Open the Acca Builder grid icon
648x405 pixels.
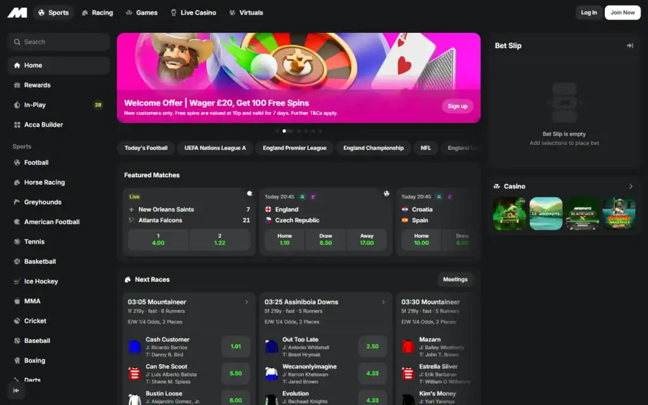tap(17, 125)
